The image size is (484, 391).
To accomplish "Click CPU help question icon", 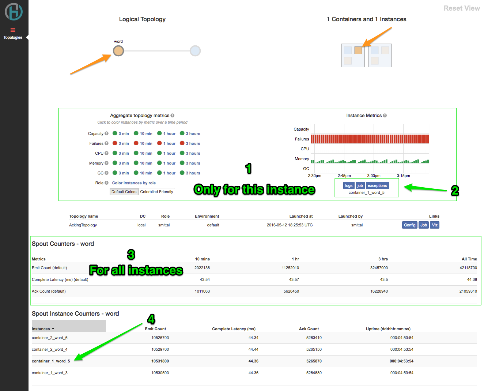I will pos(107,153).
